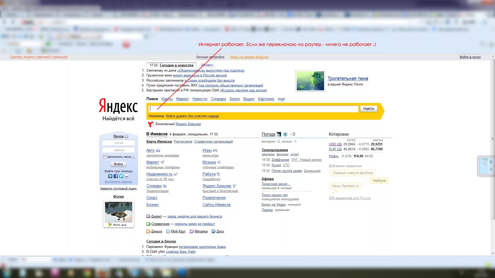Open the Фото дня thumbnail
Image resolution: width=495 pixels, height=278 pixels.
tap(118, 212)
